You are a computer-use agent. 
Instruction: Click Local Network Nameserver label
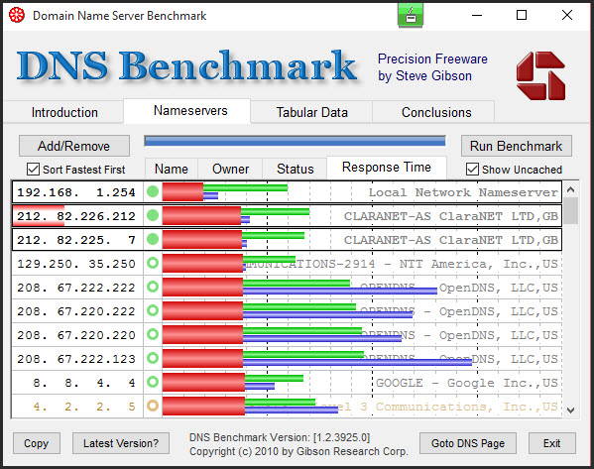tap(463, 192)
